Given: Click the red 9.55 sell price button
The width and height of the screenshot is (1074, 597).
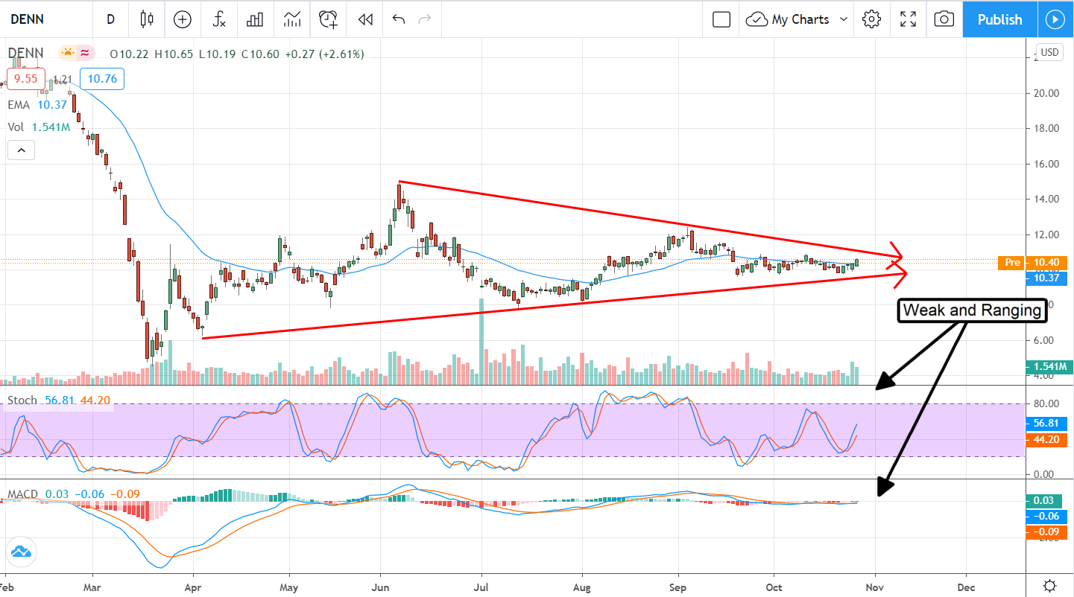Looking at the screenshot, I should pyautogui.click(x=26, y=78).
